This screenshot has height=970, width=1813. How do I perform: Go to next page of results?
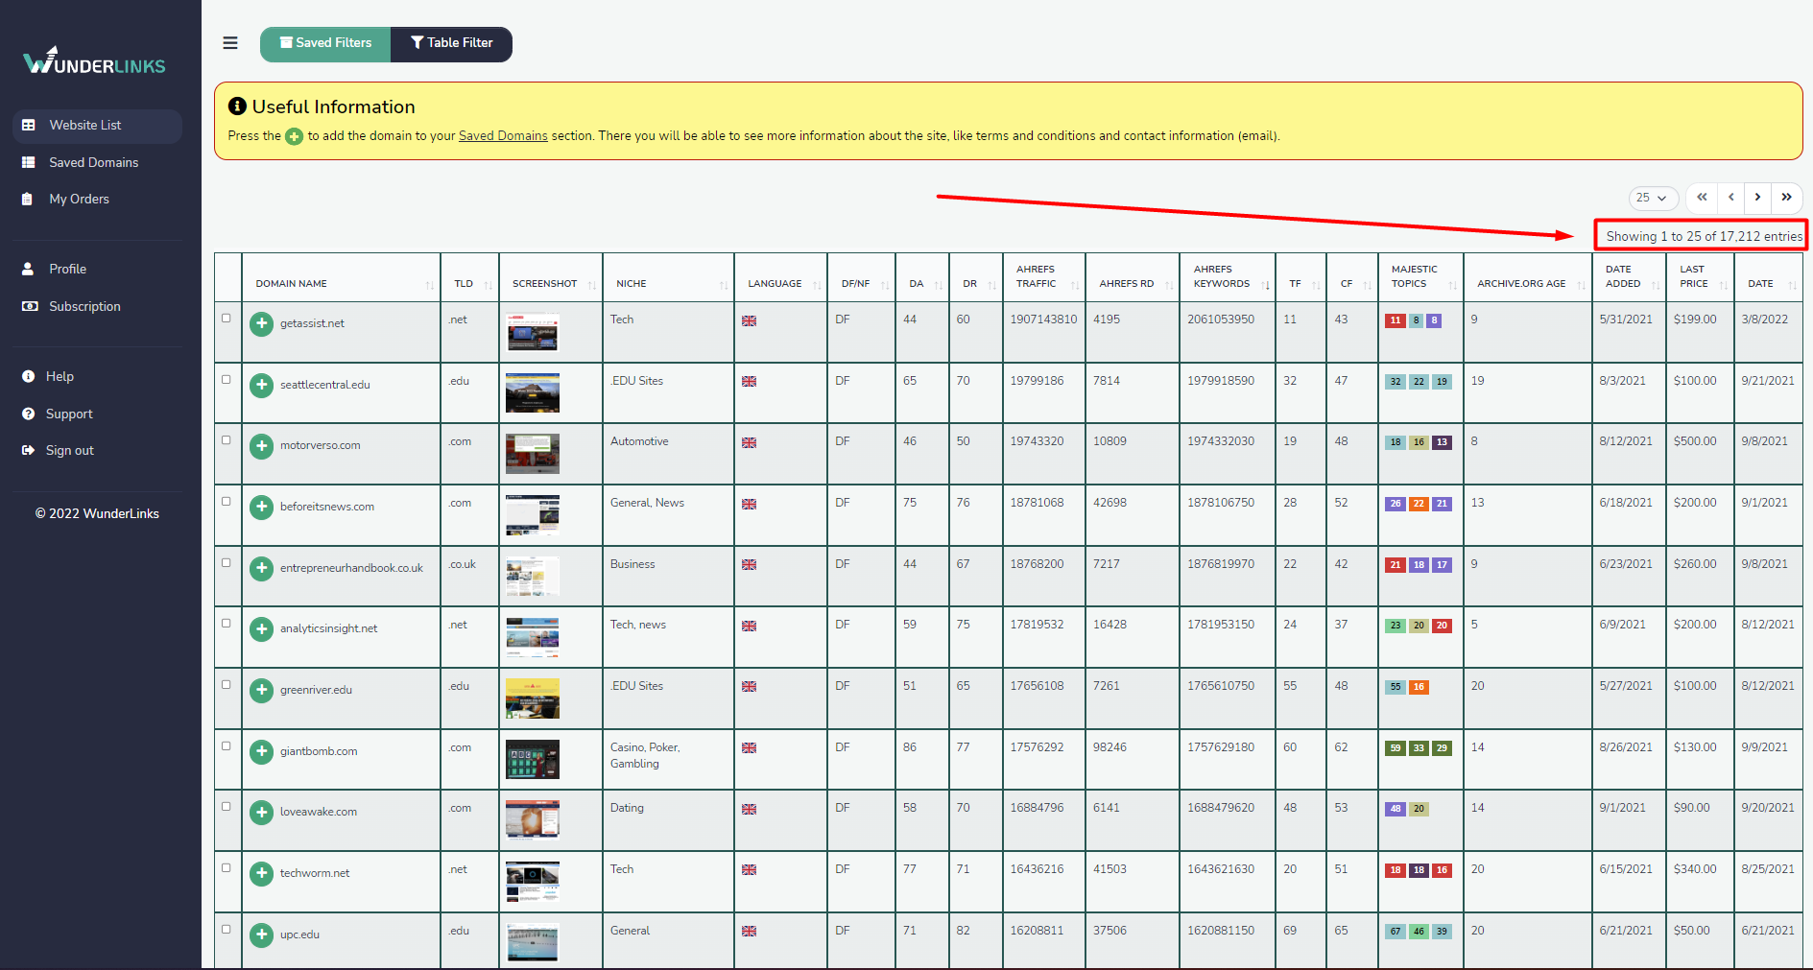tap(1758, 198)
